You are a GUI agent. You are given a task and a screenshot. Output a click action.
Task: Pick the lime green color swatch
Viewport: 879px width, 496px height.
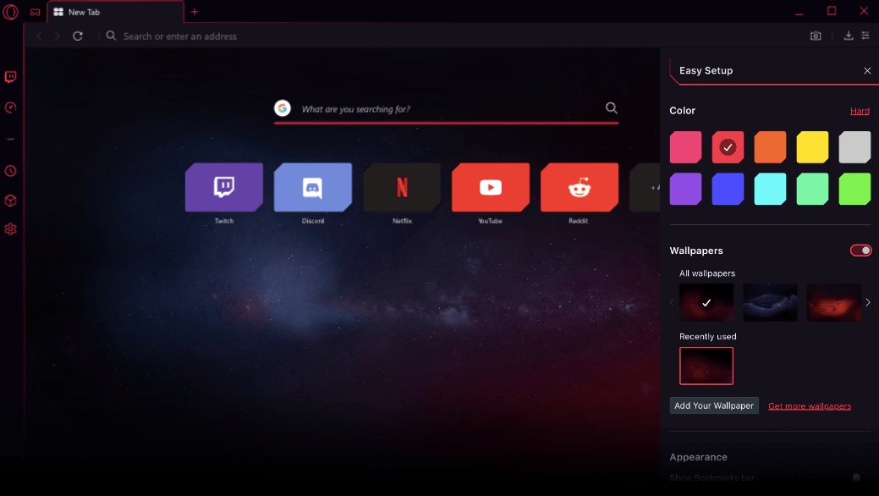tap(855, 189)
